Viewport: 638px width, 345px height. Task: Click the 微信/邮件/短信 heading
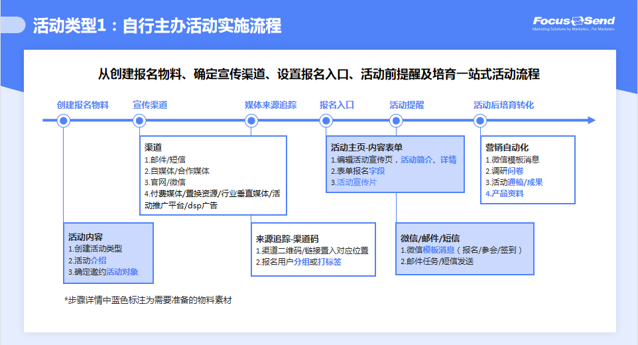pyautogui.click(x=430, y=238)
